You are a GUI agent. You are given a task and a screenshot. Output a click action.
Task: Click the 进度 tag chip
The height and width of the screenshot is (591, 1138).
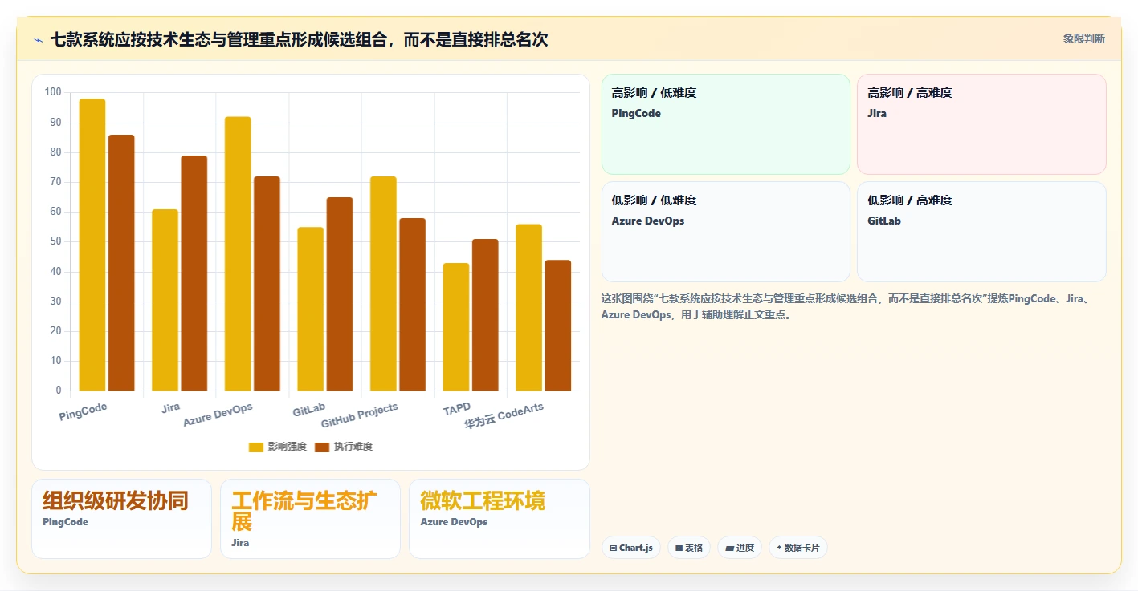click(x=740, y=548)
